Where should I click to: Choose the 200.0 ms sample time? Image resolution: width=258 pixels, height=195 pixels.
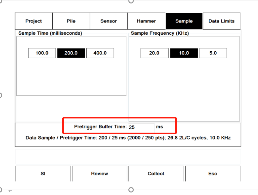tap(71, 53)
